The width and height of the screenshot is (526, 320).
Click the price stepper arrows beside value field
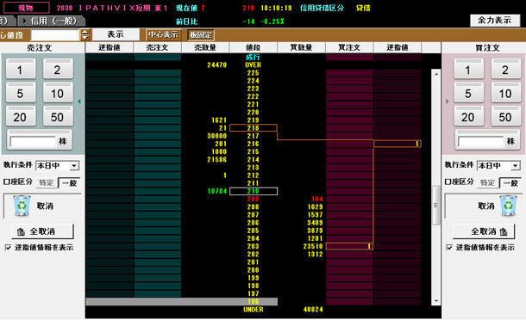click(85, 34)
